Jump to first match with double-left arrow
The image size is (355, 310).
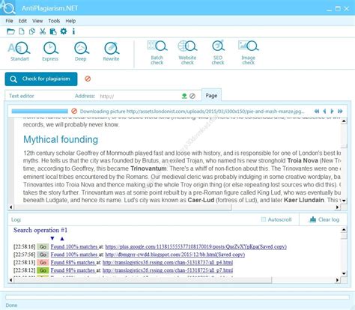point(317,111)
